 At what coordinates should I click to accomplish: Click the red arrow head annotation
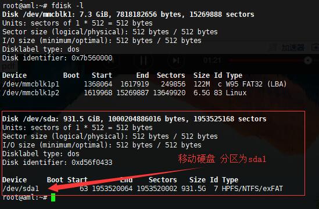[x=53, y=187]
